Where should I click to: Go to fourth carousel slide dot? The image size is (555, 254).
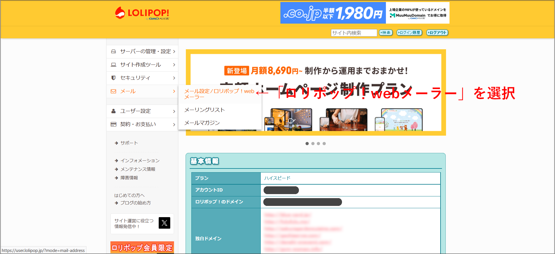point(324,144)
